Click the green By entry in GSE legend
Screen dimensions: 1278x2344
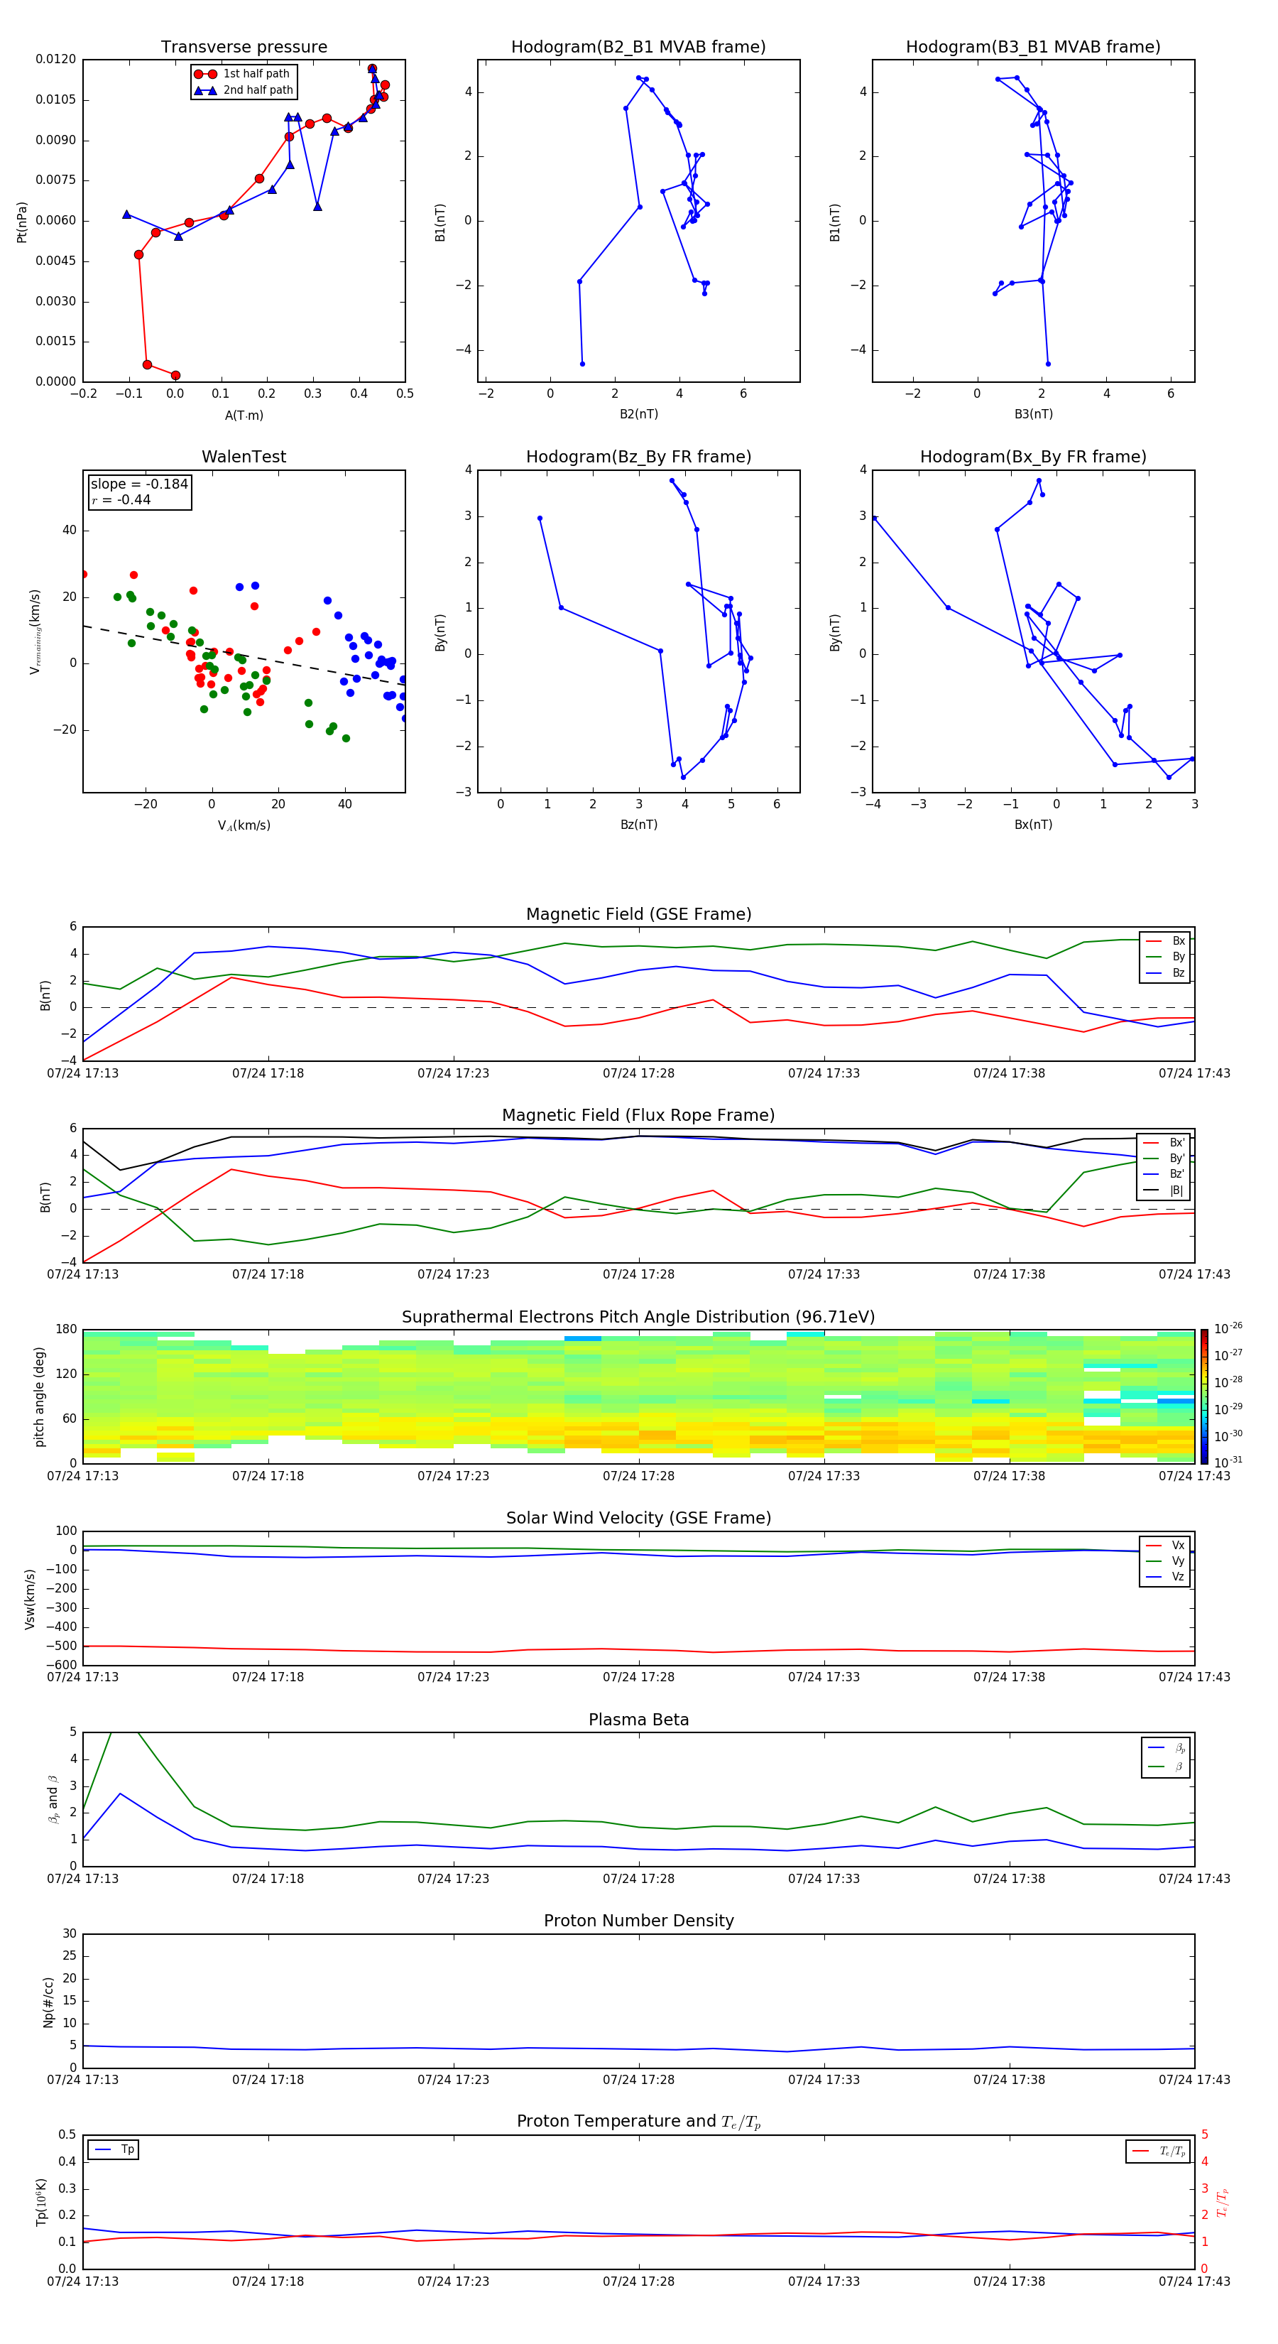(1165, 956)
